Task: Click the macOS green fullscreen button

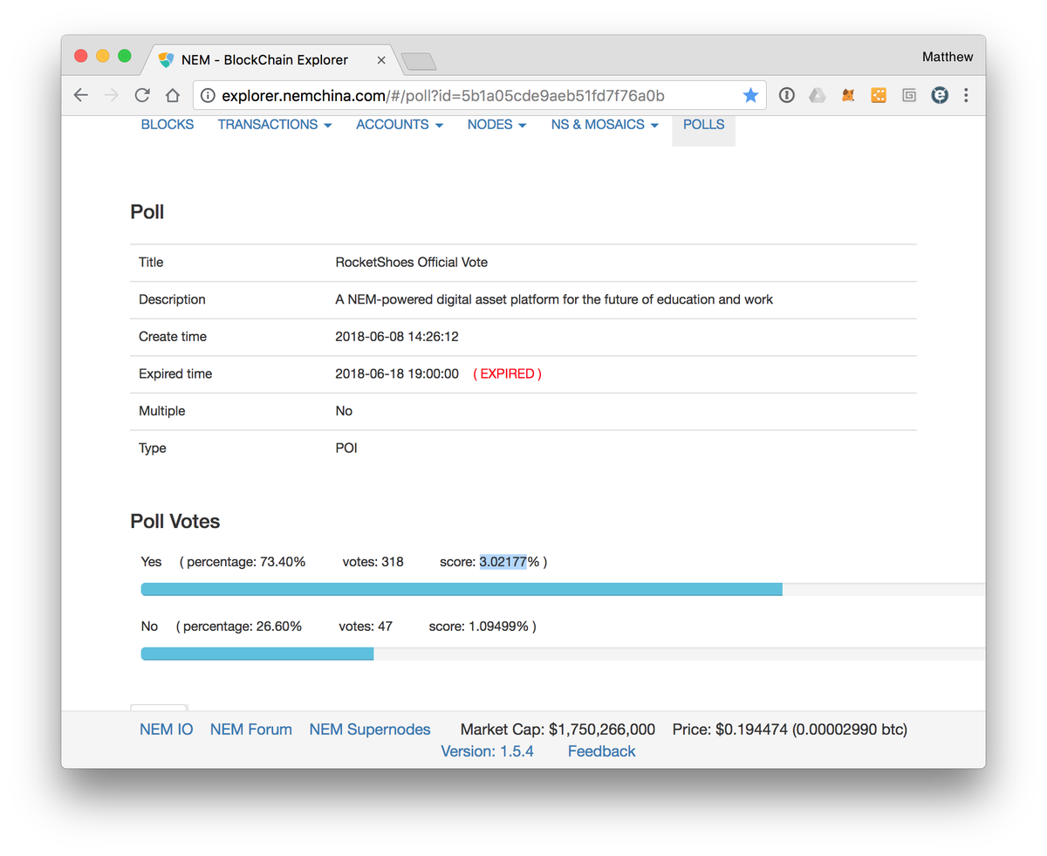Action: click(x=125, y=56)
